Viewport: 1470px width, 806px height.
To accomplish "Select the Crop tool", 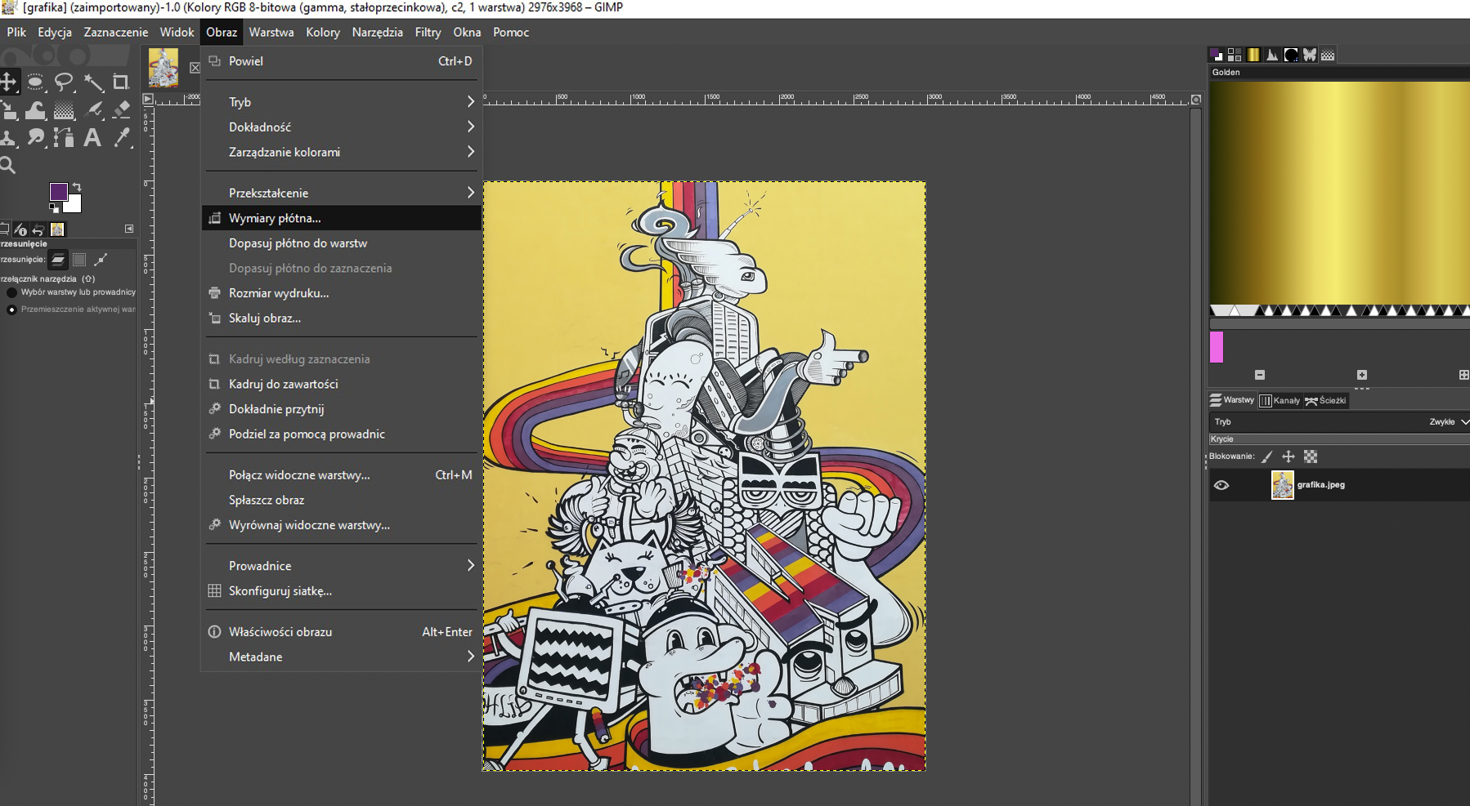I will (x=121, y=82).
